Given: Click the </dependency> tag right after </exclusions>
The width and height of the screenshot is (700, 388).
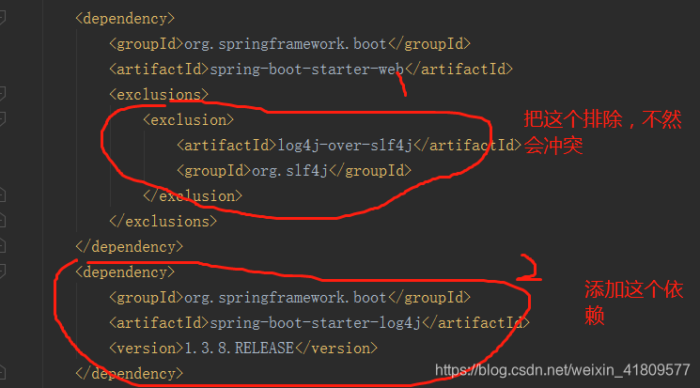Looking at the screenshot, I should click(x=129, y=247).
